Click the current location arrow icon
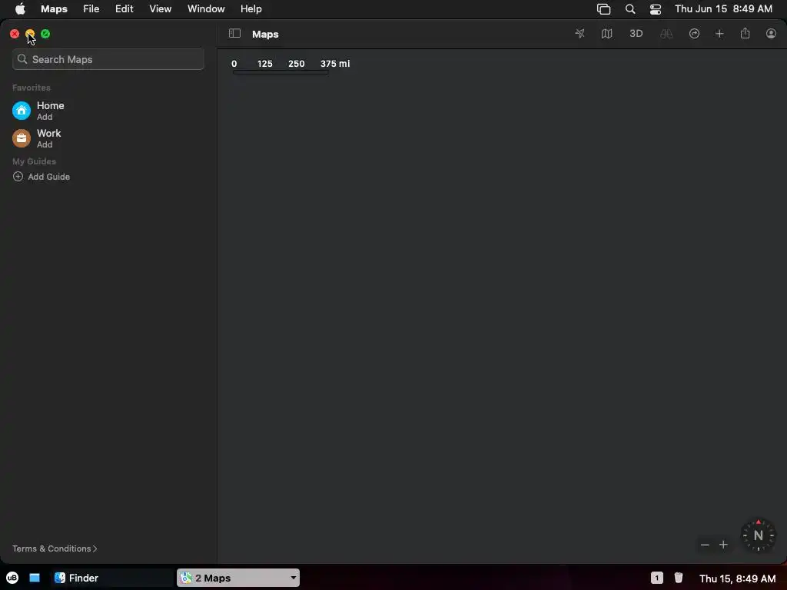 point(579,34)
